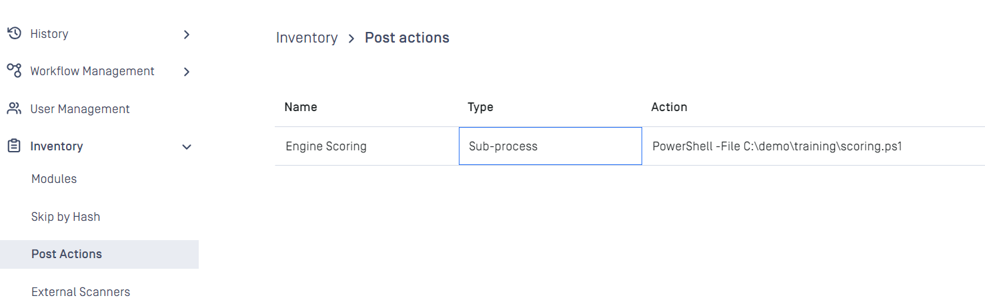Click the User Management people icon

(14, 108)
